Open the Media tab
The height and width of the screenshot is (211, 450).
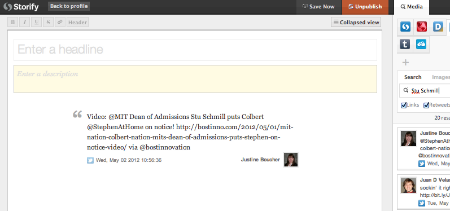coord(412,7)
